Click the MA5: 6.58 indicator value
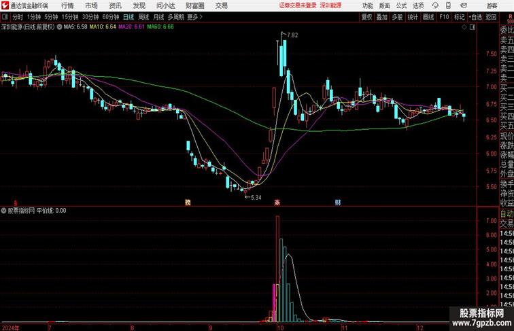The image size is (514, 331). point(75,27)
